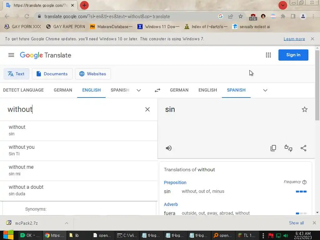Open the Google apps grid
320x240 pixels.
(x=268, y=55)
